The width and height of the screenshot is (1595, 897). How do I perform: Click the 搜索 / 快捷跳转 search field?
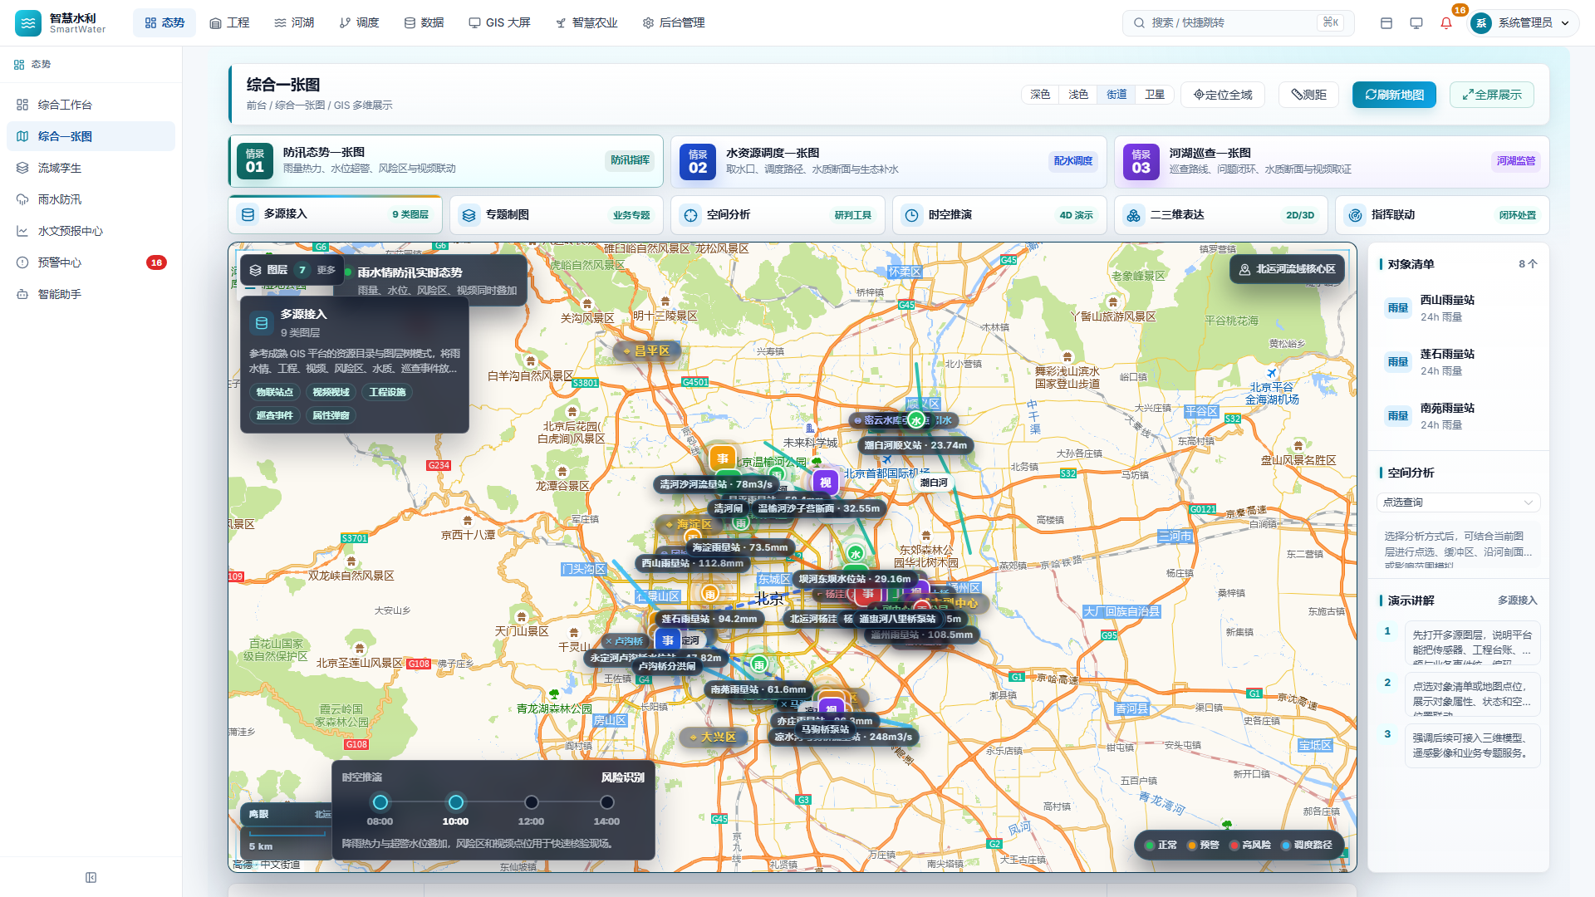point(1238,23)
